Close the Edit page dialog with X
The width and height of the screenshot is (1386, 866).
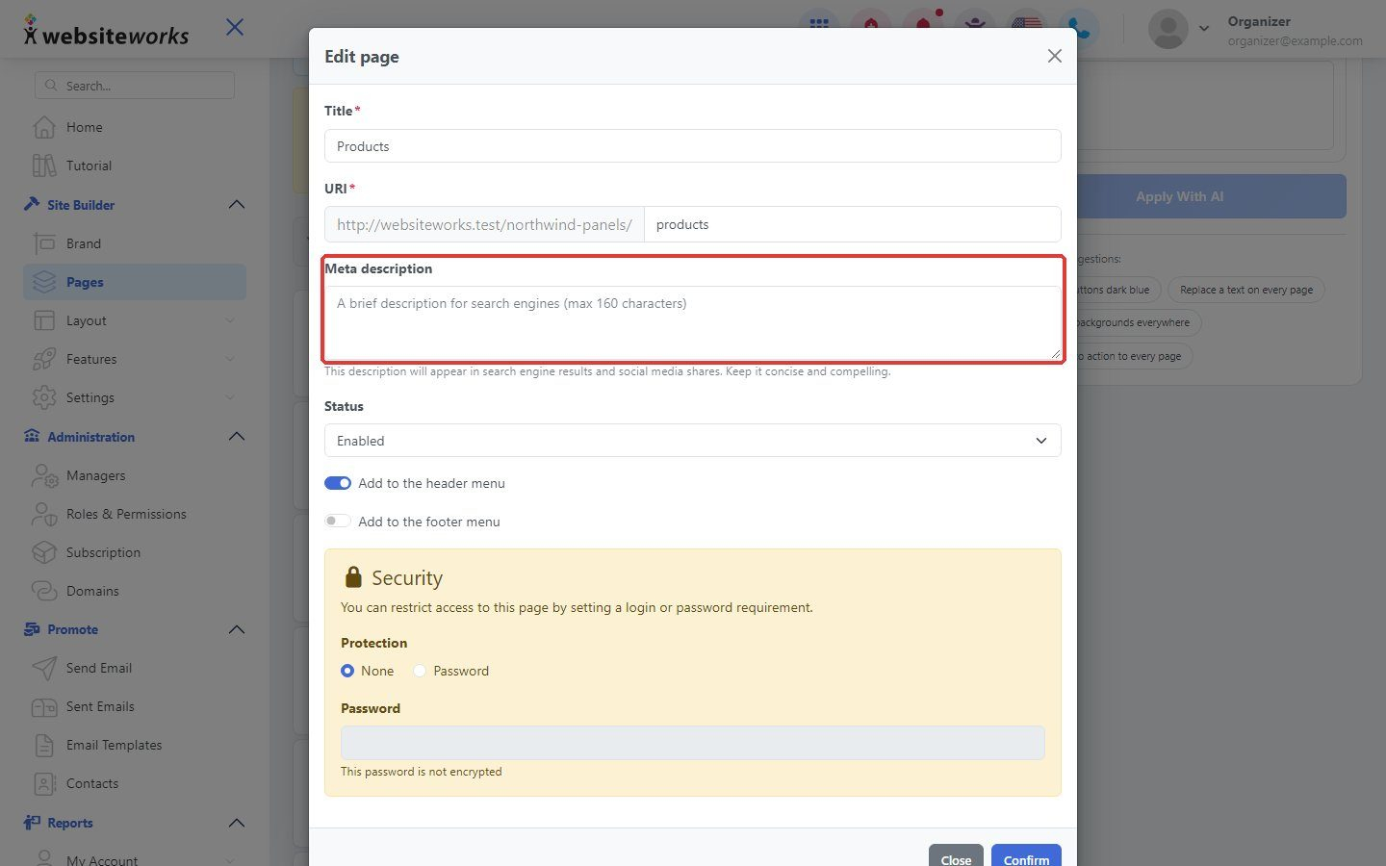tap(1055, 56)
